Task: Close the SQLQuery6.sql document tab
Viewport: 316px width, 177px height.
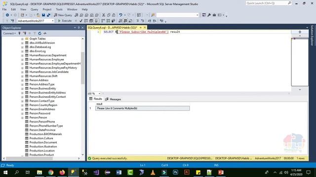Action: (145, 28)
